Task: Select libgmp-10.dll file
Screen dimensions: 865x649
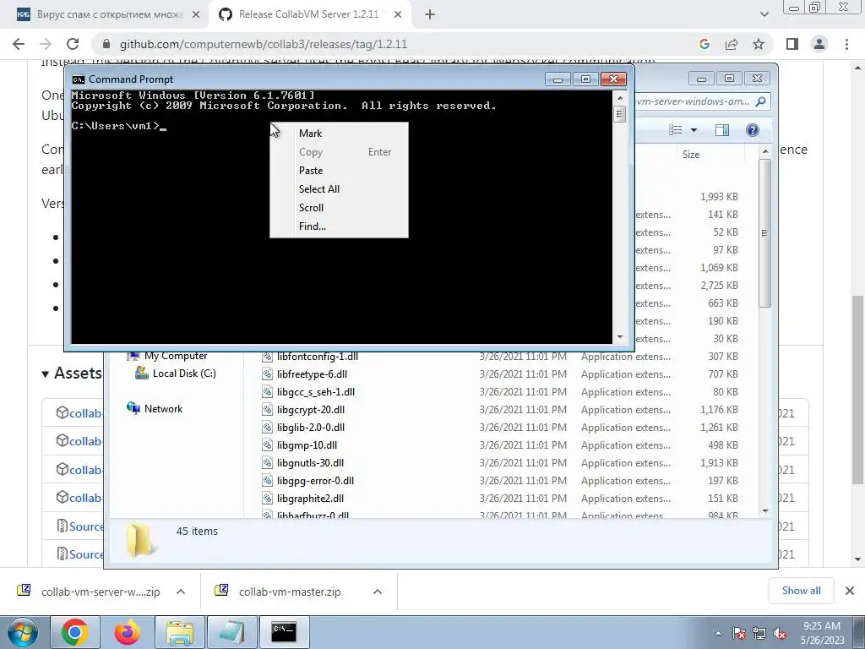Action: [x=307, y=444]
